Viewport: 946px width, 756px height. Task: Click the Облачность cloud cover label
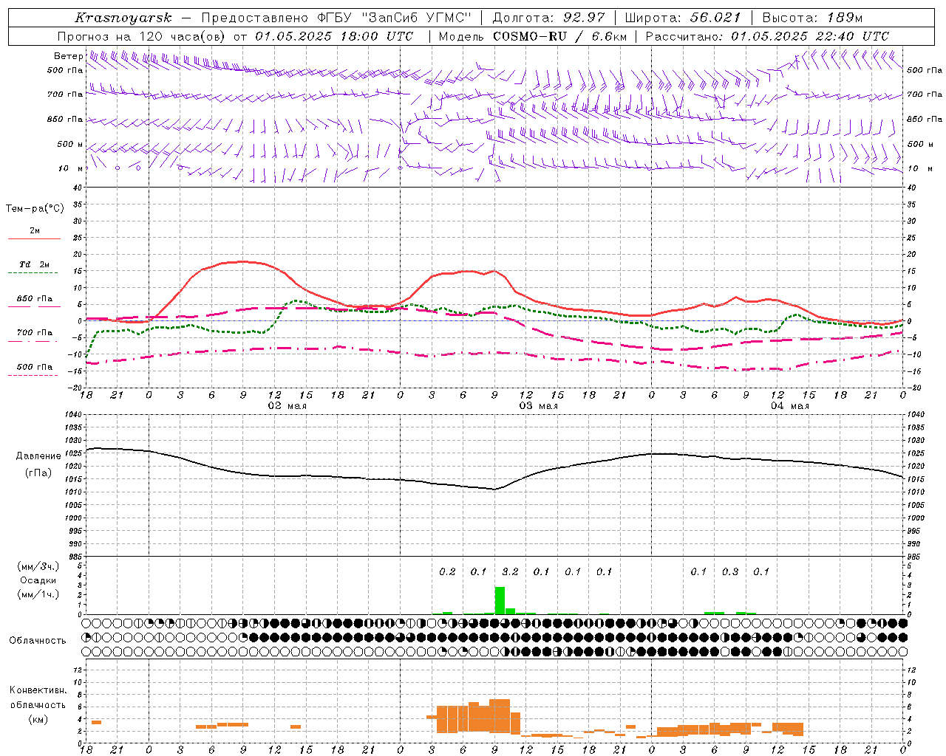pyautogui.click(x=38, y=640)
